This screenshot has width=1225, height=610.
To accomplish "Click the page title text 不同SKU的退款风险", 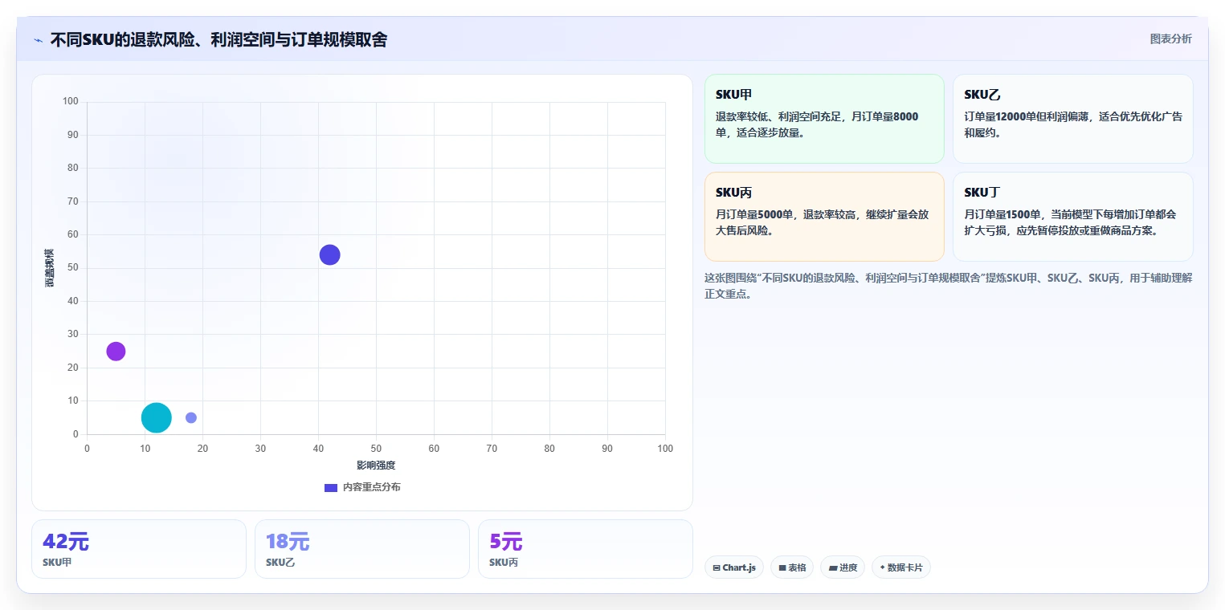I will [218, 39].
